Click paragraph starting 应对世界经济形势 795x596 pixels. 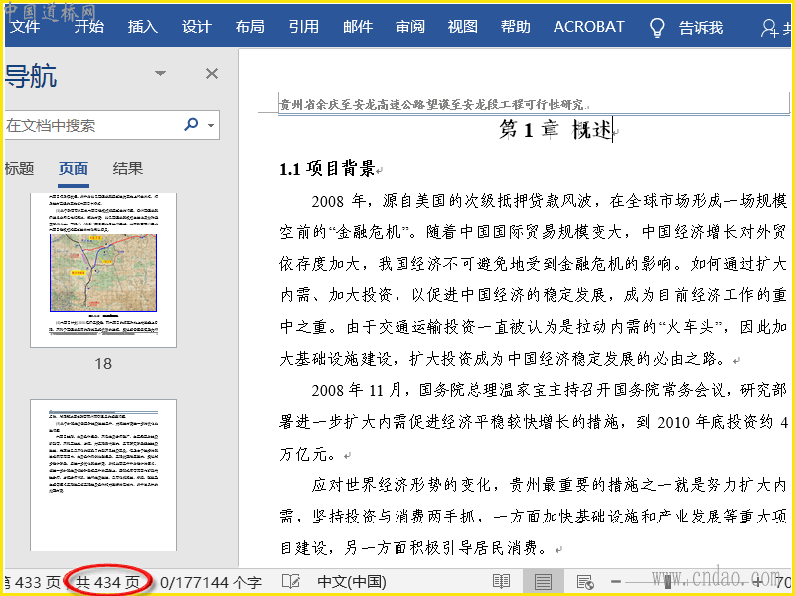coord(533,516)
